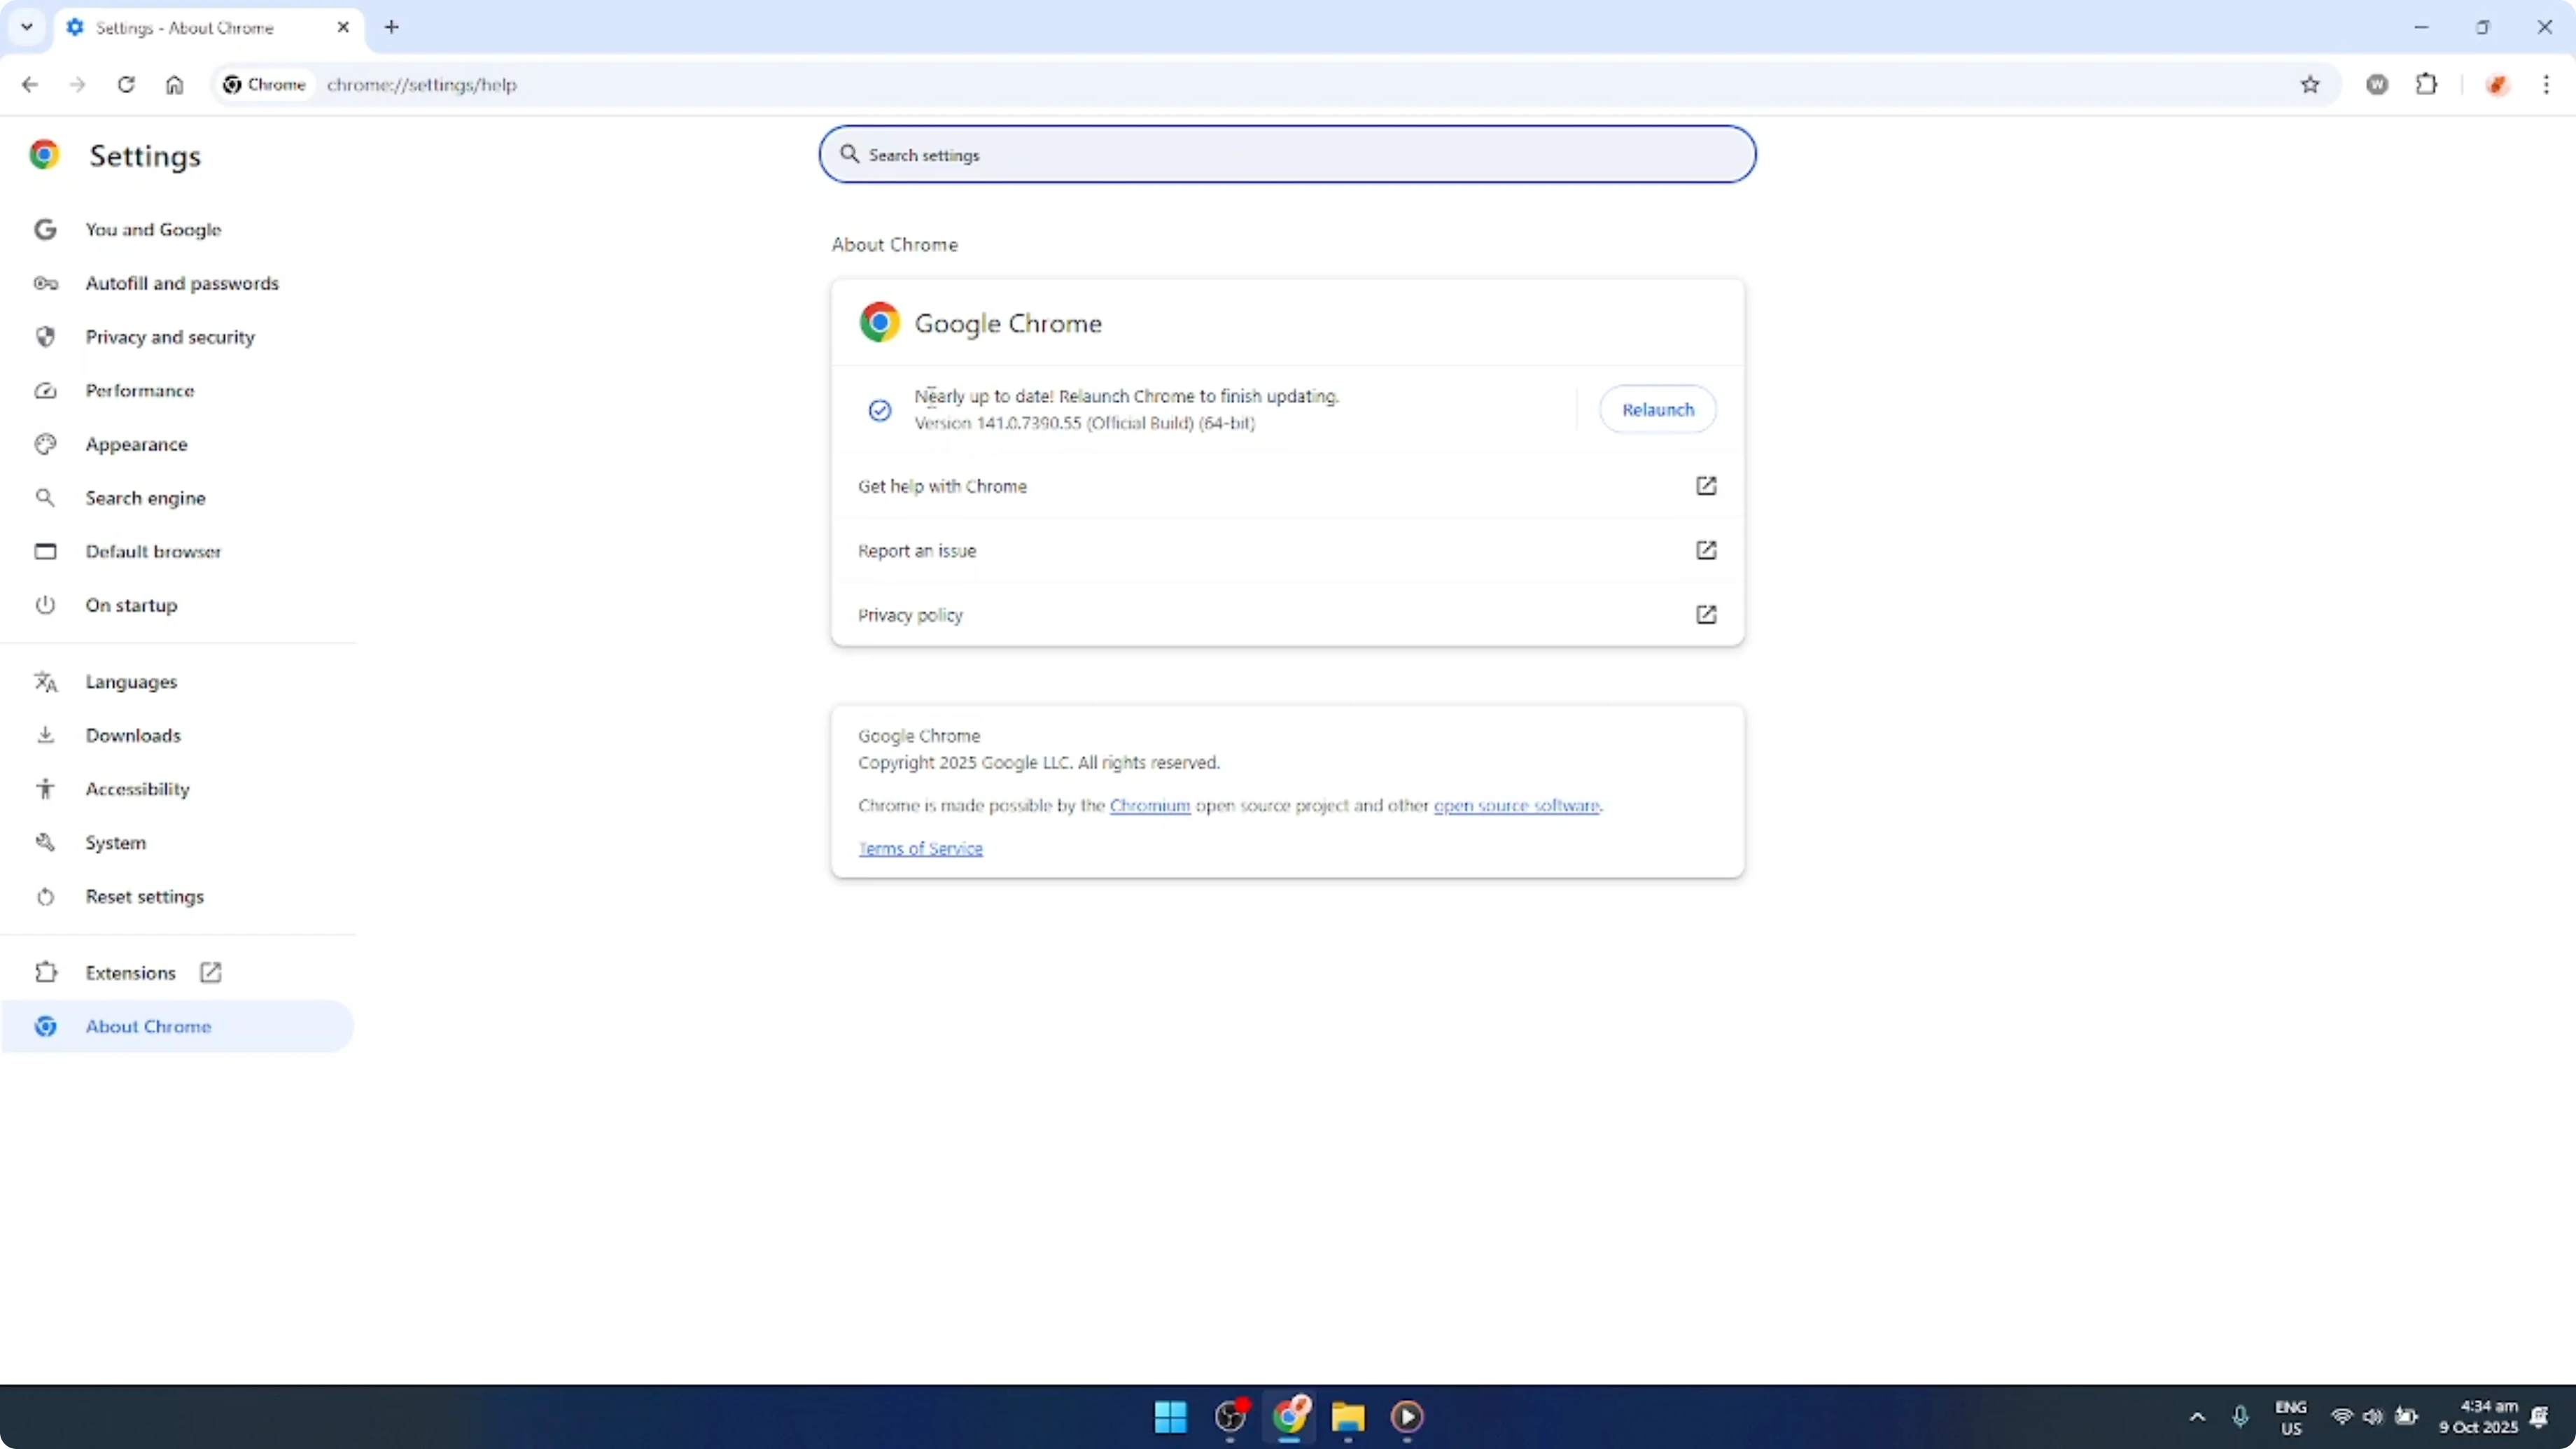Open Appearance settings

click(136, 444)
